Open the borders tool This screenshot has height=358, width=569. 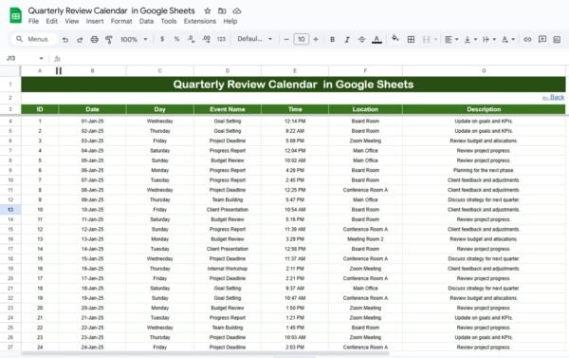point(411,39)
